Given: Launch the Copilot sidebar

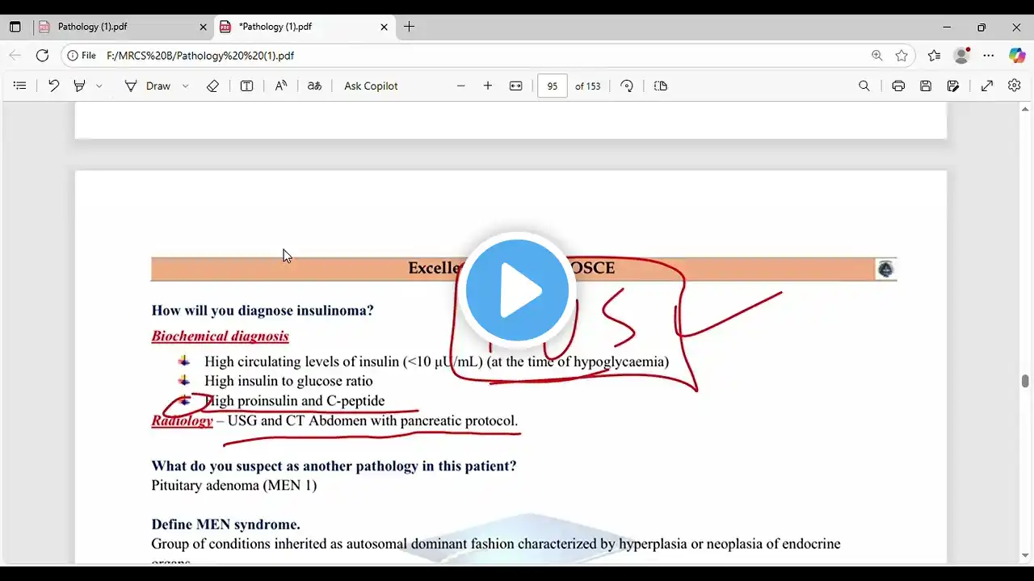Looking at the screenshot, I should tap(1017, 56).
